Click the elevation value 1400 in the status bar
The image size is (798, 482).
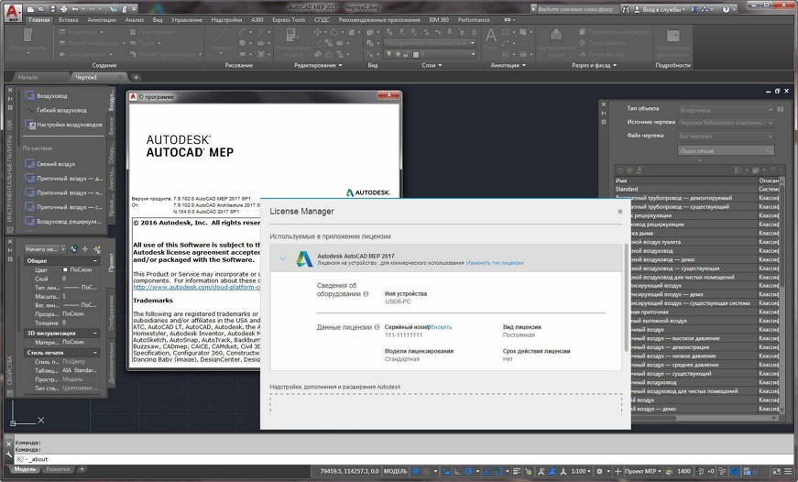[x=684, y=471]
